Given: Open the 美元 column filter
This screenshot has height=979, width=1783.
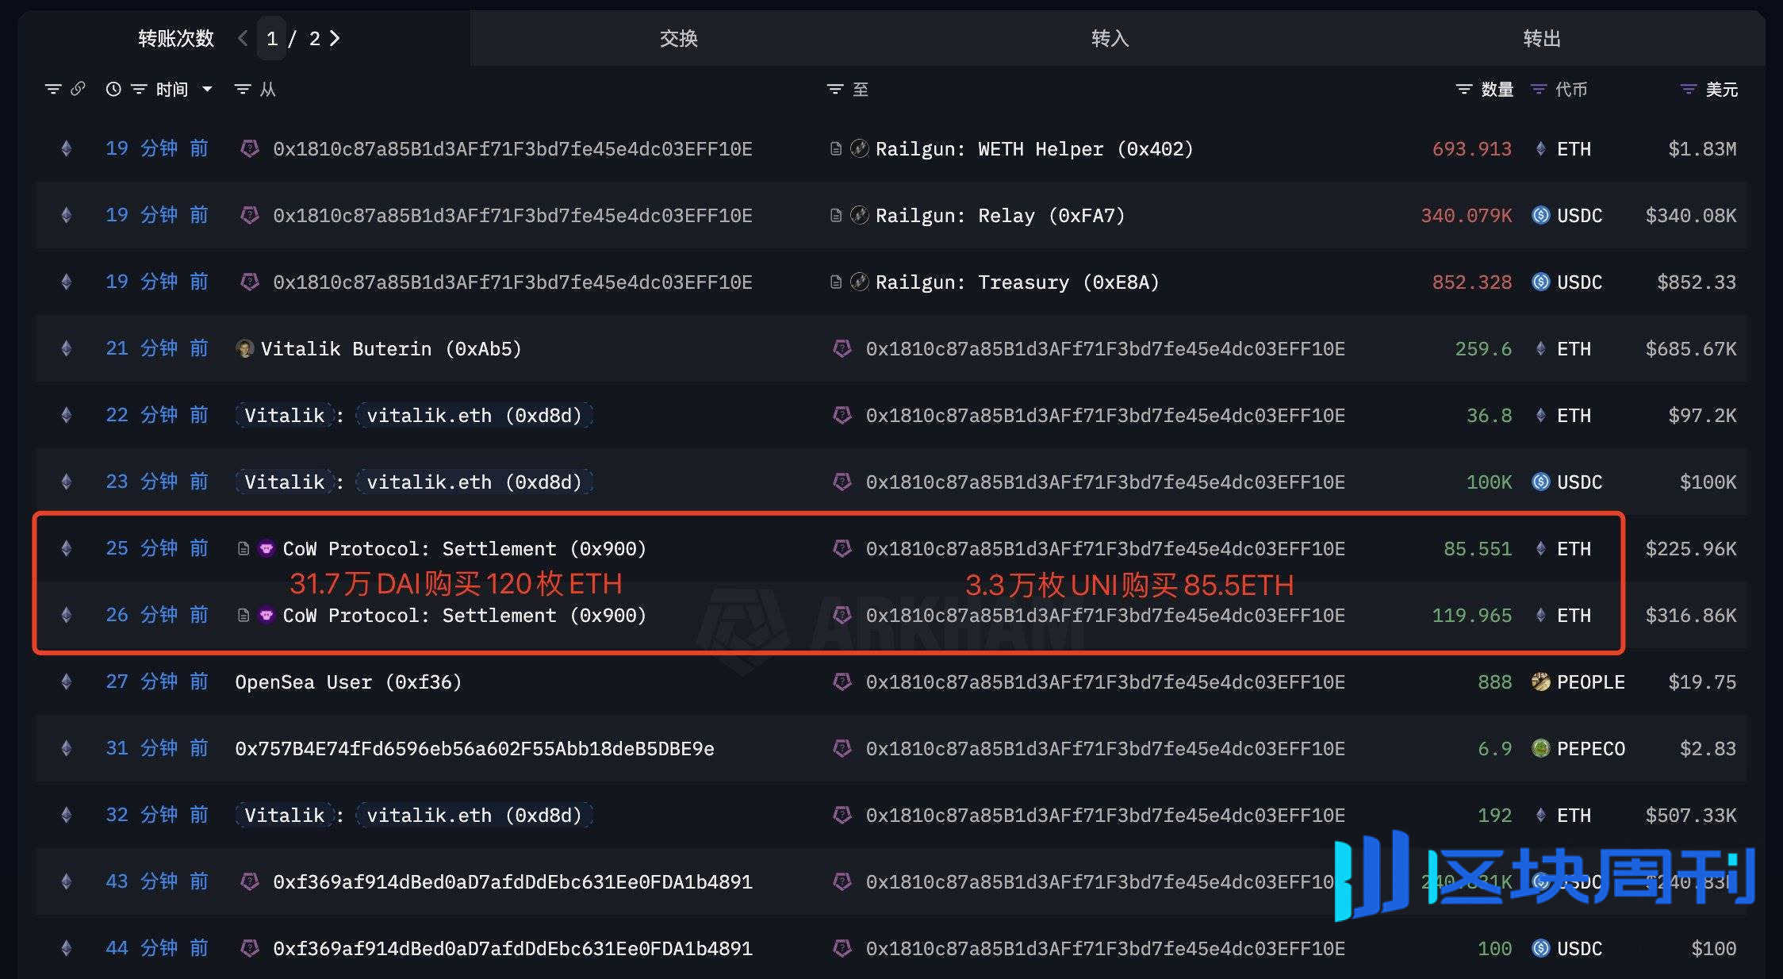Looking at the screenshot, I should point(1689,89).
